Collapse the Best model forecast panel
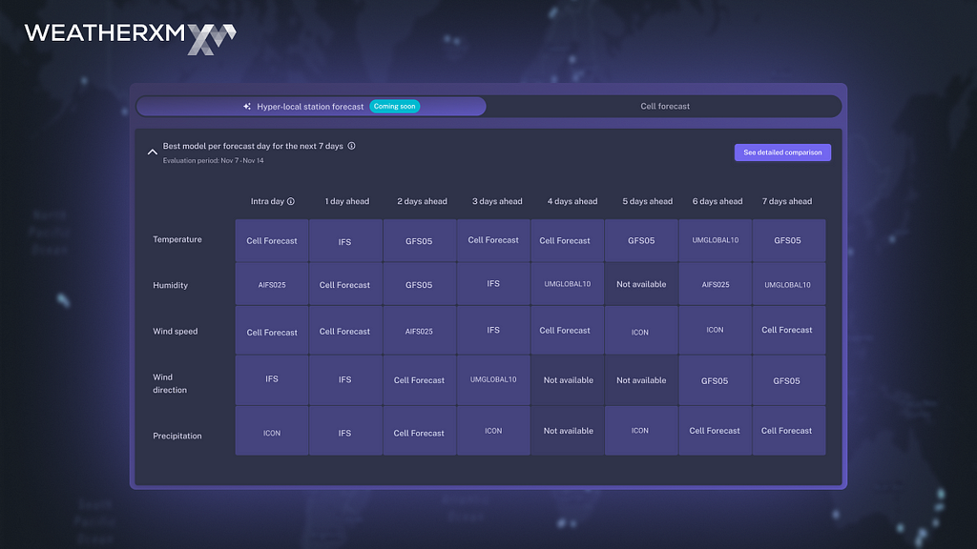Screen dimensions: 977x549 (153, 152)
